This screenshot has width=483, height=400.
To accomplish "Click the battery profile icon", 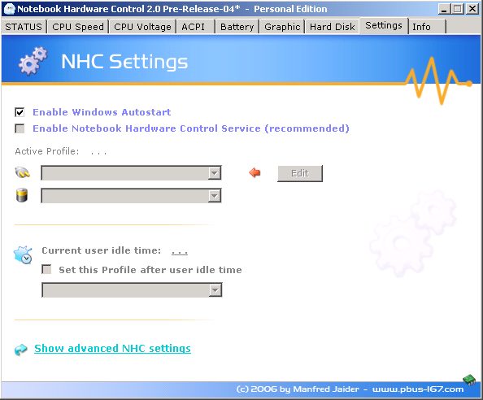I will point(22,195).
